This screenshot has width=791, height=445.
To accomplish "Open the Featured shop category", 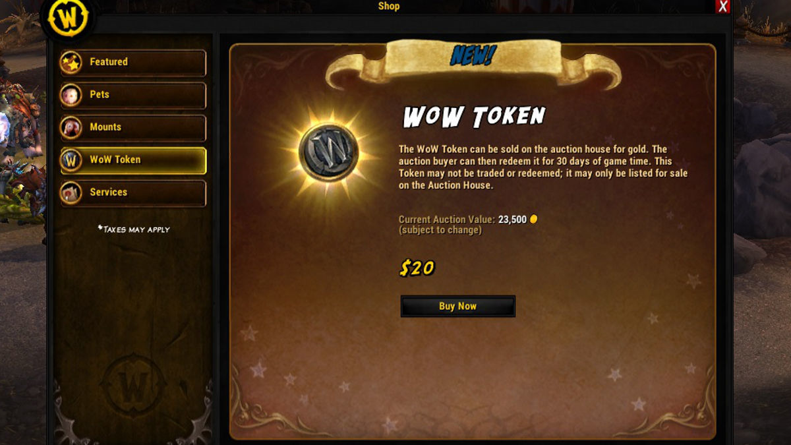I will [x=133, y=63].
